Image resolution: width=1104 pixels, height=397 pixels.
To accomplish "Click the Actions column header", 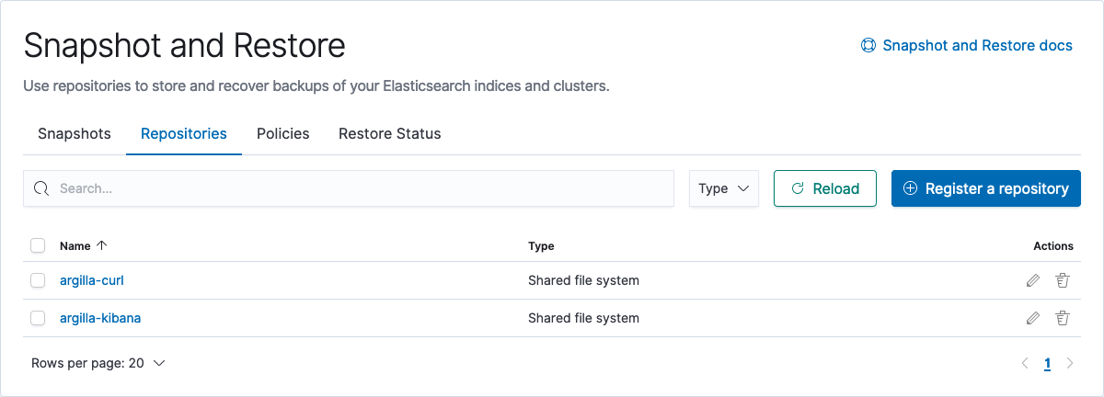I will (x=1053, y=245).
